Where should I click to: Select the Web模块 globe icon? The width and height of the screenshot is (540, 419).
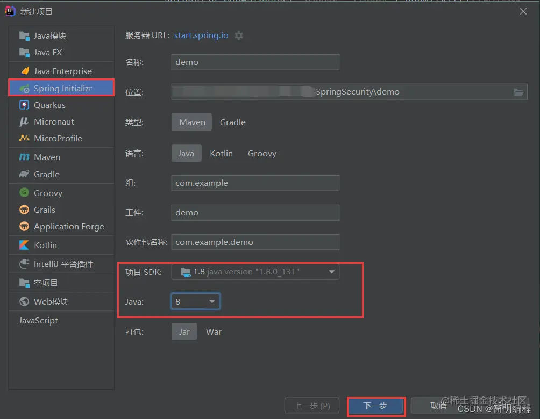[24, 301]
